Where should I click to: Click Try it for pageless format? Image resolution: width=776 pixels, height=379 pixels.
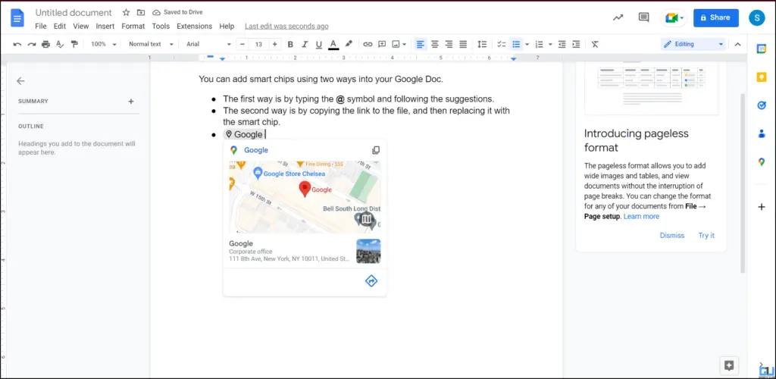[706, 236]
